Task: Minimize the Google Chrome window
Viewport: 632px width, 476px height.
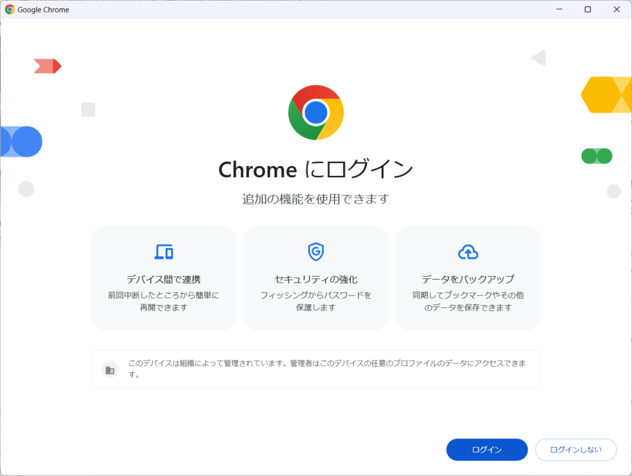Action: tap(559, 9)
